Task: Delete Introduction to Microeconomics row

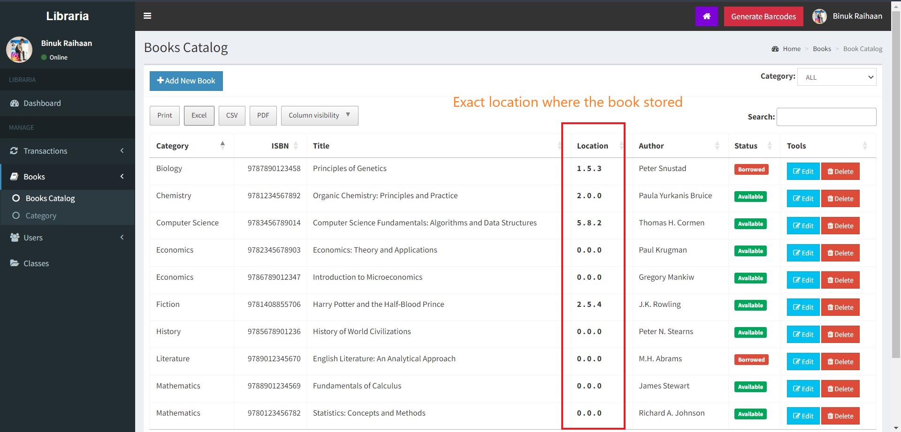Action: pyautogui.click(x=840, y=280)
